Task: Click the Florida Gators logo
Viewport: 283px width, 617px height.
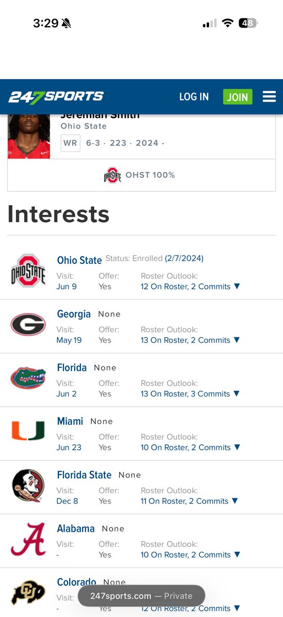Action: [x=28, y=378]
